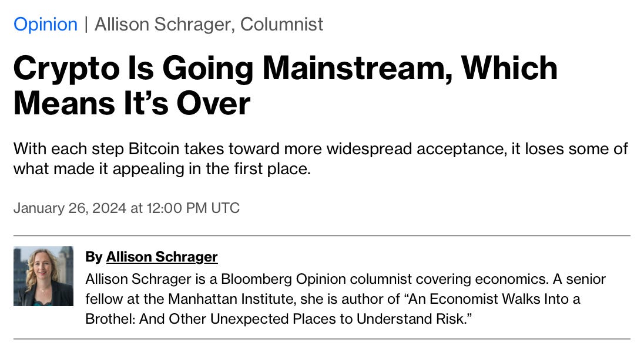Click the word "By" before author name

tap(93, 257)
